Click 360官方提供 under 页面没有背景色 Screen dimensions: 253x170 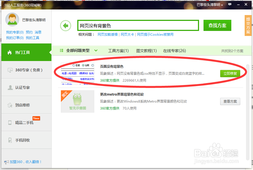point(110,81)
